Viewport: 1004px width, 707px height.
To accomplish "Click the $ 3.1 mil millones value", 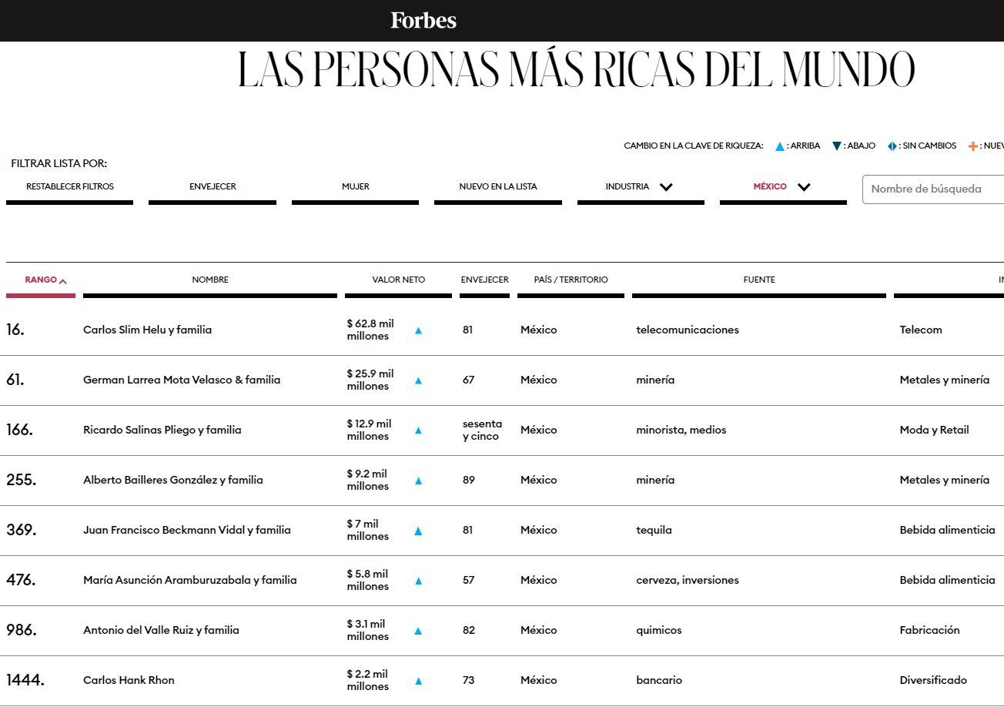I will click(x=368, y=630).
